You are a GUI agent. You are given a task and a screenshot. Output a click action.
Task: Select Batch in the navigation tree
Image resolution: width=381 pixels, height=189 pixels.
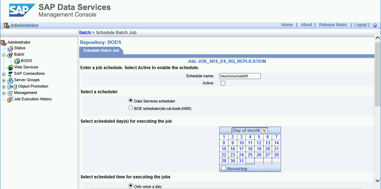tap(19, 54)
